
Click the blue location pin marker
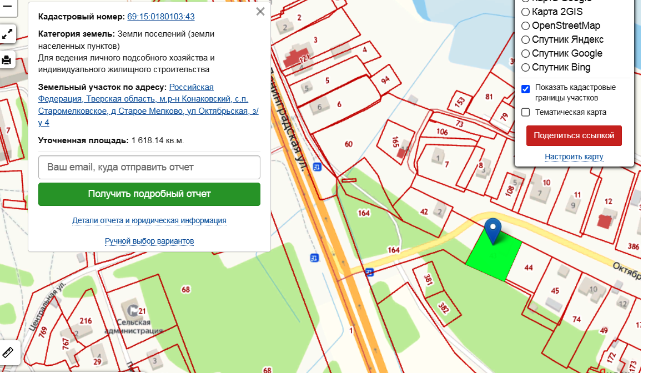click(x=493, y=231)
